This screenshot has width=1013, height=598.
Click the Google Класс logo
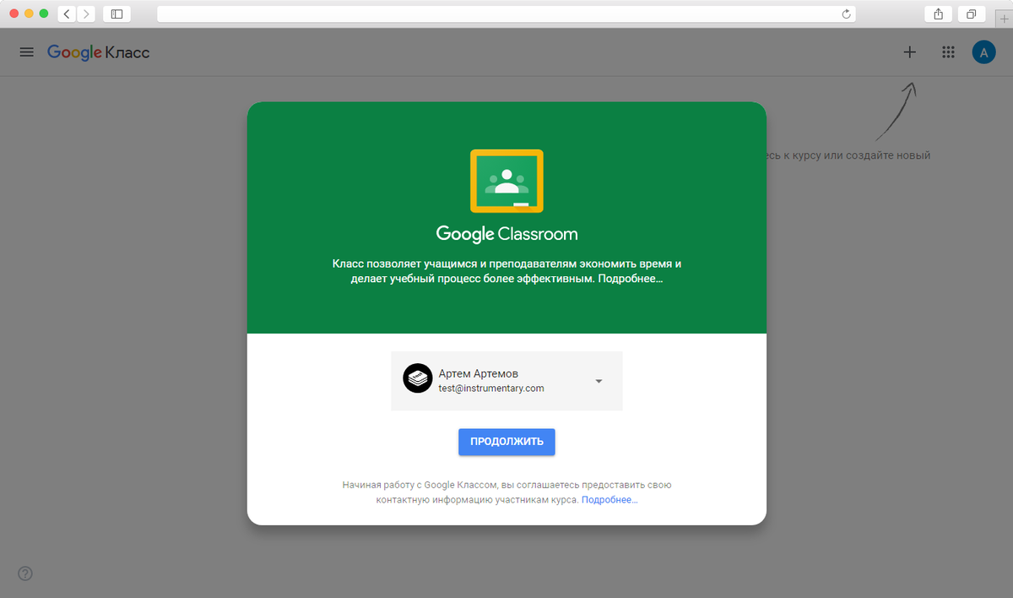tap(99, 52)
